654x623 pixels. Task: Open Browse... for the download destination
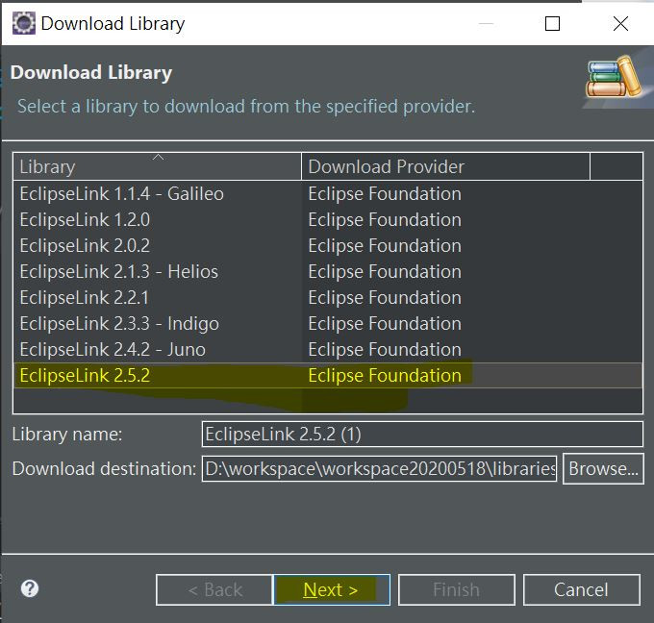coord(603,469)
